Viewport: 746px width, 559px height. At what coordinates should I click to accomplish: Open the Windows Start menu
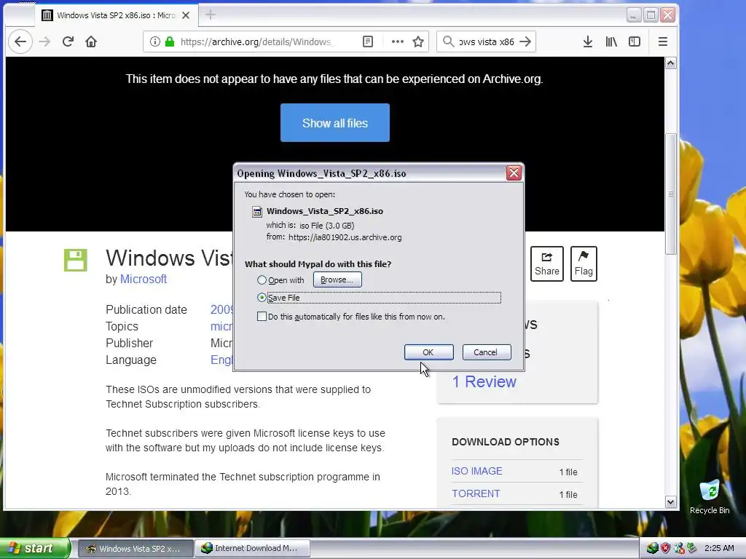pos(34,548)
